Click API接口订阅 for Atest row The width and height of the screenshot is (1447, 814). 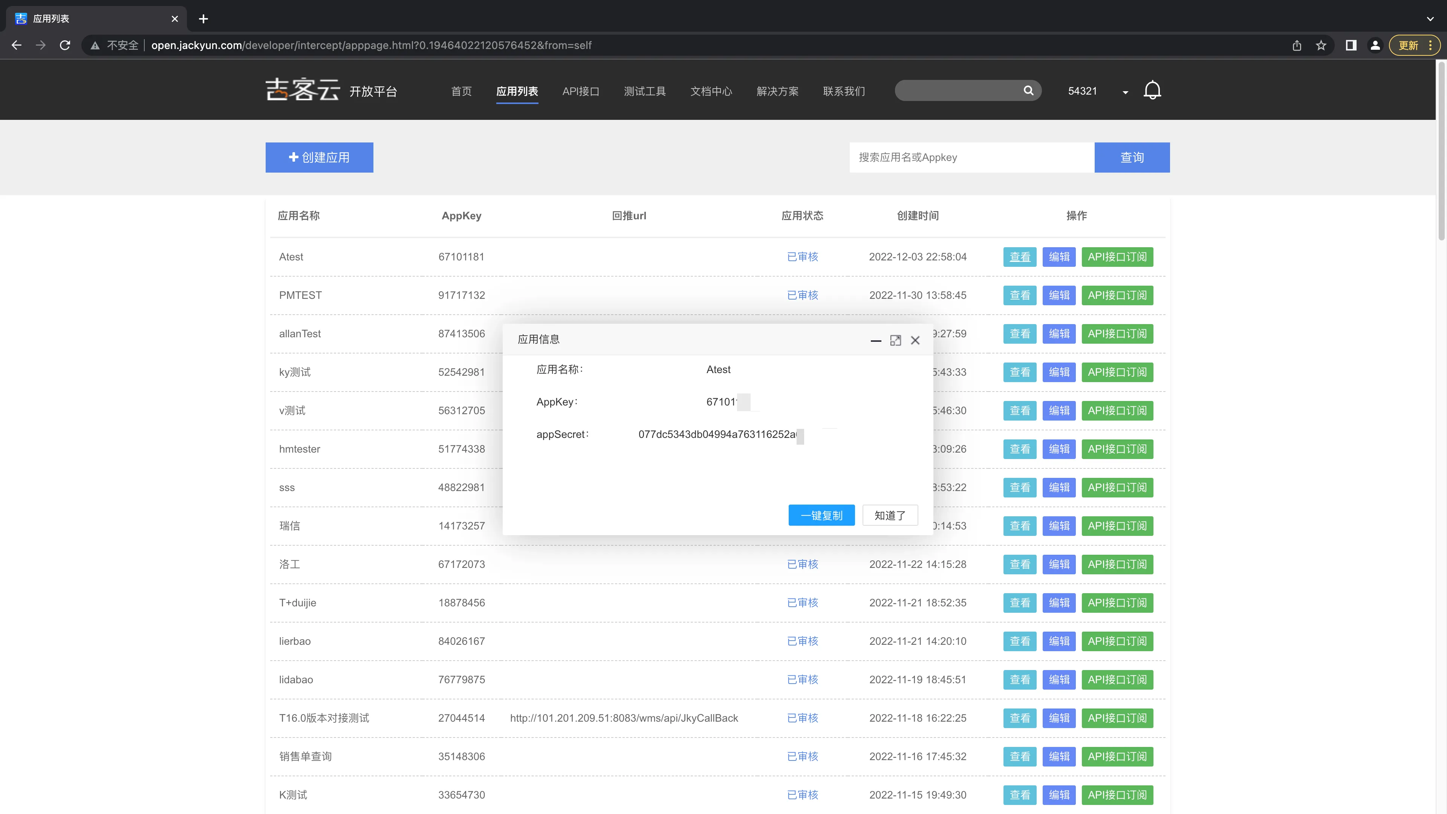[x=1117, y=257]
